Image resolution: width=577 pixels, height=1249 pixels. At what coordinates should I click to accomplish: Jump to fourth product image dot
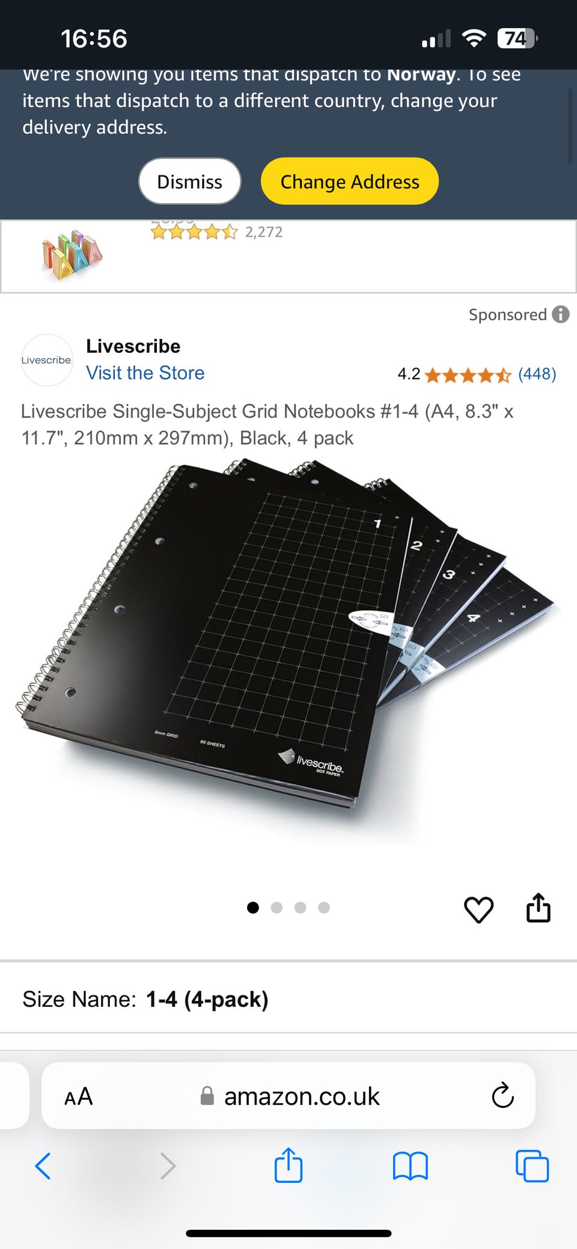(324, 908)
